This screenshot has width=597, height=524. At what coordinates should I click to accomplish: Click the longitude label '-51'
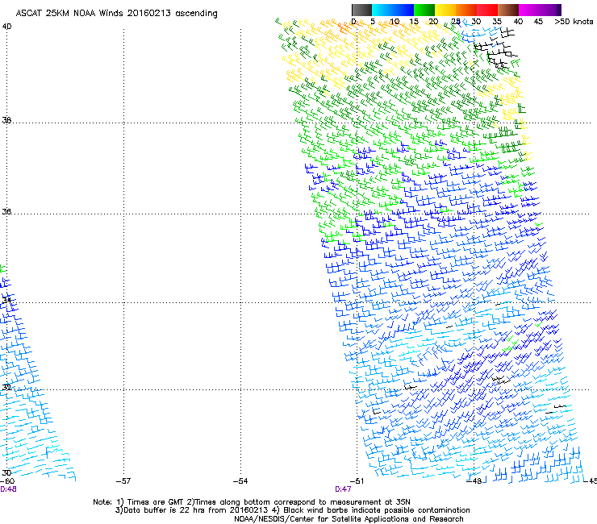pyautogui.click(x=357, y=481)
